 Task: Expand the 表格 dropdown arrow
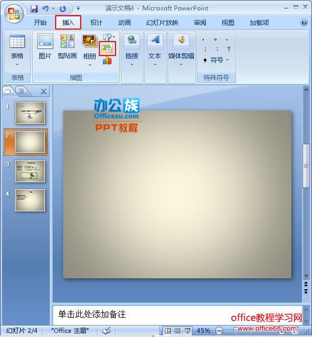pyautogui.click(x=17, y=64)
